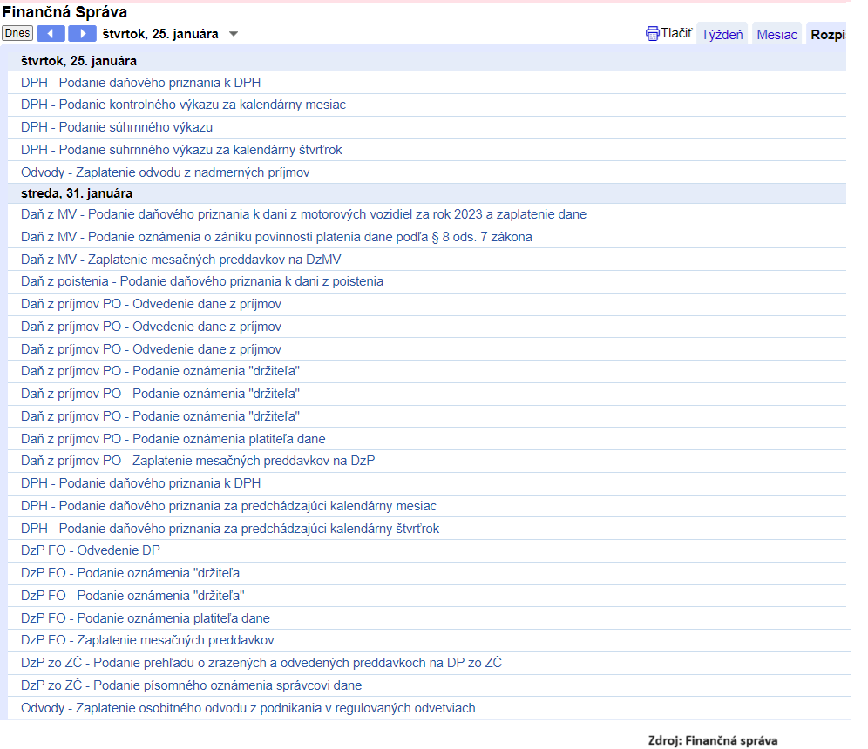Open Daň z MV priznanie za rok 2023
The image size is (868, 749).
[x=303, y=214]
